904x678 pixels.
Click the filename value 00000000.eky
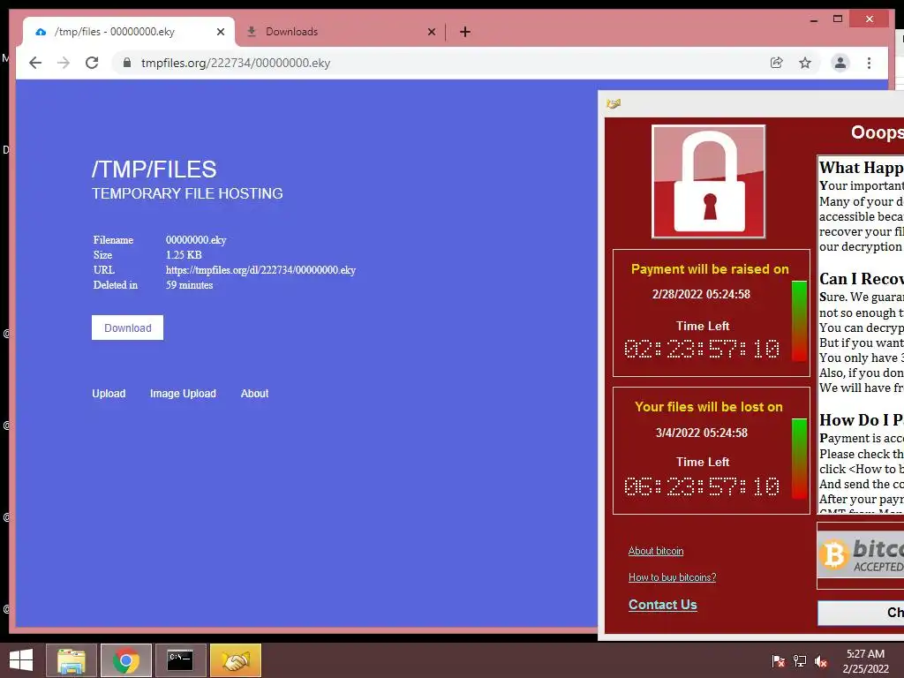[196, 240]
